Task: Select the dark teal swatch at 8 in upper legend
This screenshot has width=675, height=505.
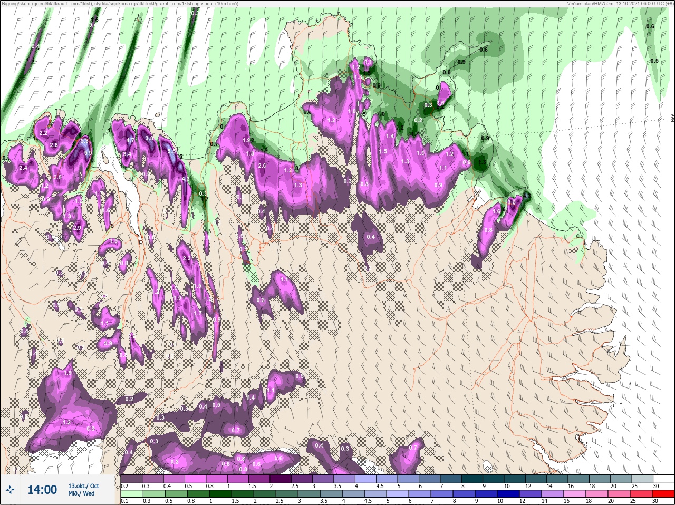Action: 472,478
